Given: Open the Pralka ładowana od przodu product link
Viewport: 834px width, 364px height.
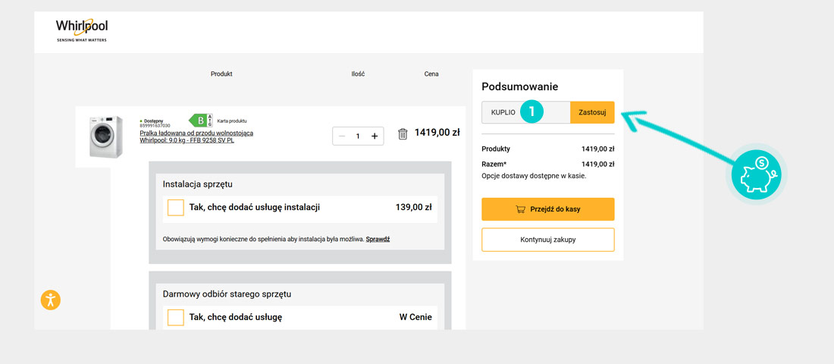Looking at the screenshot, I should coord(196,136).
